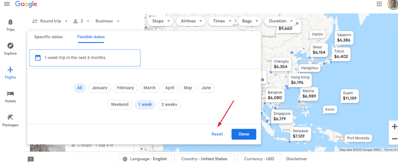Image resolution: width=398 pixels, height=162 pixels.
Task: Select March month chip
Action: pyautogui.click(x=150, y=88)
